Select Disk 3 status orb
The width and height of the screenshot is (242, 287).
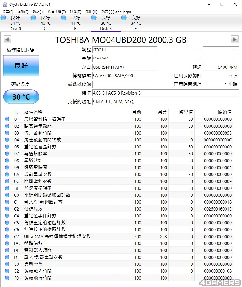click(94, 18)
